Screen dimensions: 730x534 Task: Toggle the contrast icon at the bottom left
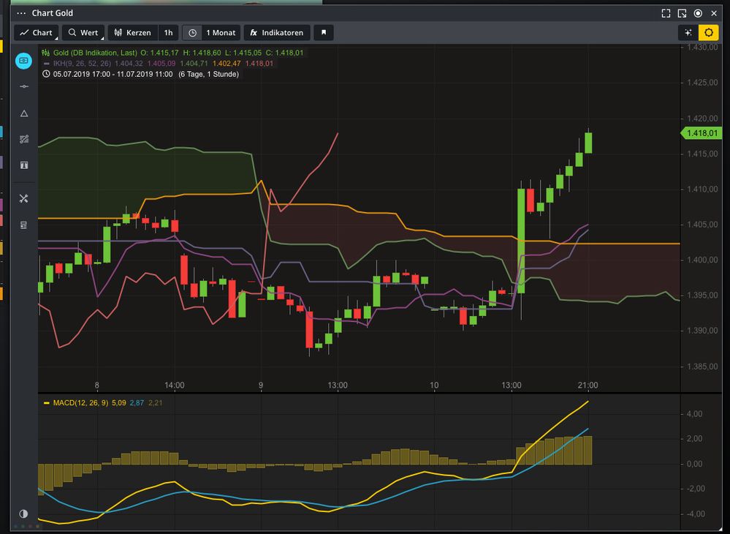click(23, 514)
